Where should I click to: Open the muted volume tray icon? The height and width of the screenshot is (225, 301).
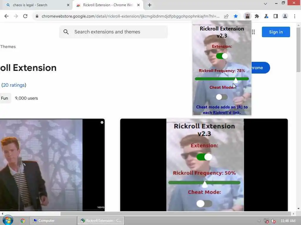[x=273, y=221]
